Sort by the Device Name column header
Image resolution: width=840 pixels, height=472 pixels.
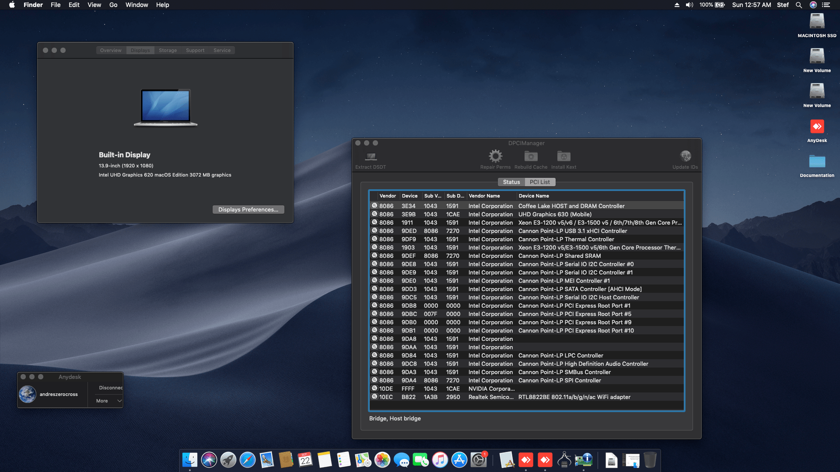(534, 196)
